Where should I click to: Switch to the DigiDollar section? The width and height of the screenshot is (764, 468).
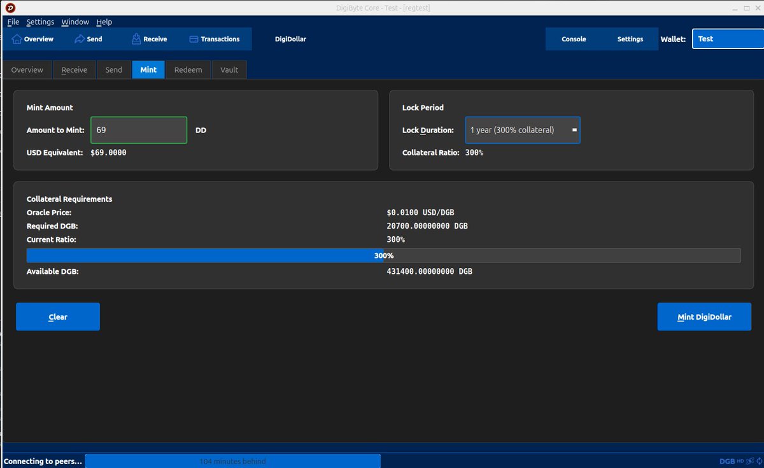point(290,39)
